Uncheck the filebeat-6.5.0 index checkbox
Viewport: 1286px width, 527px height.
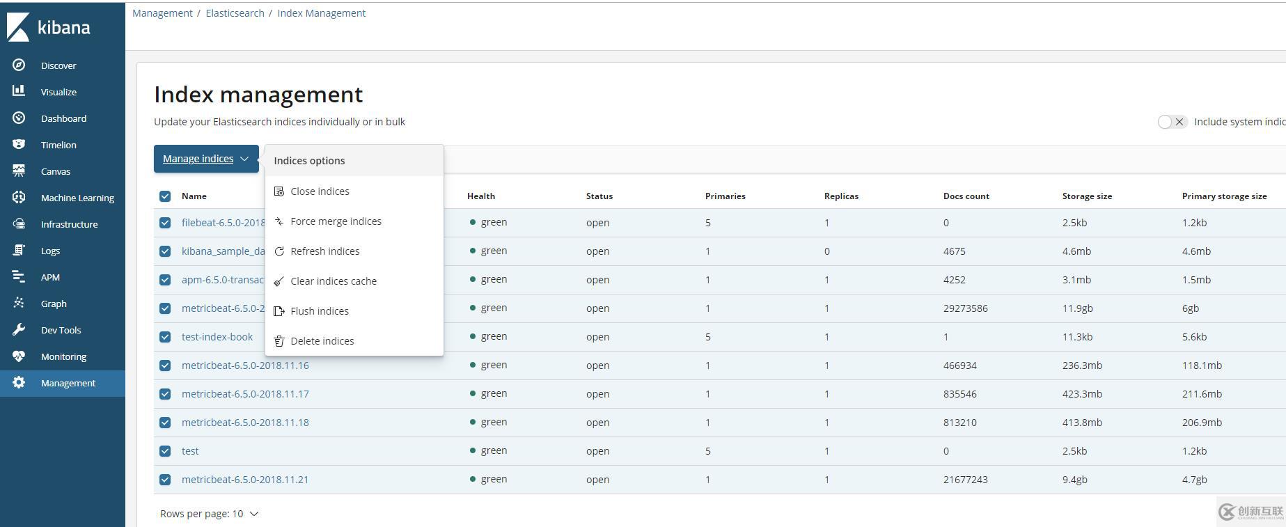(165, 223)
